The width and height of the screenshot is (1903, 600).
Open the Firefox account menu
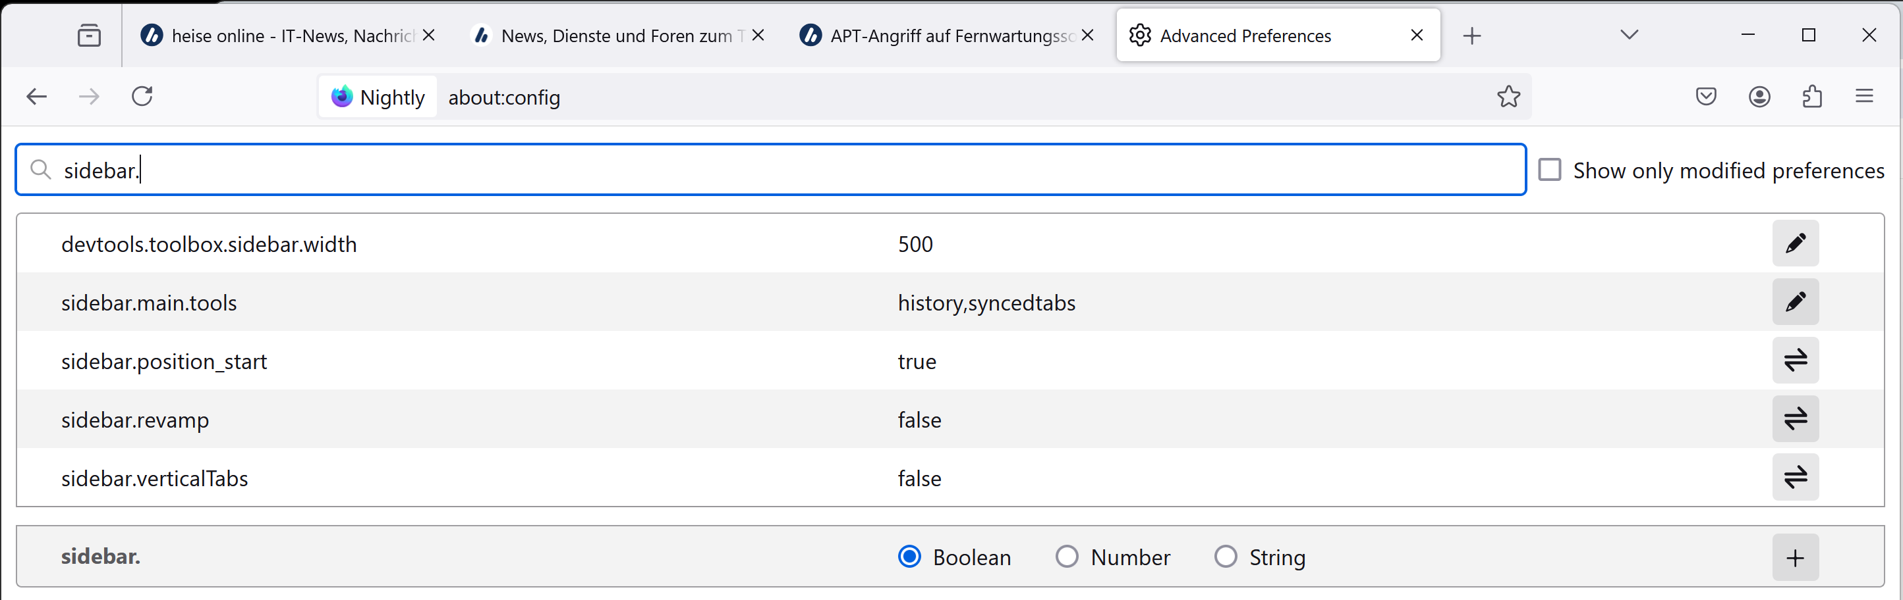1759,97
